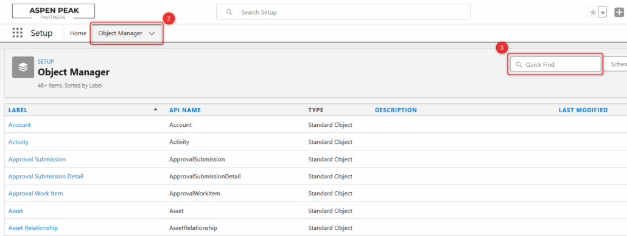Image resolution: width=627 pixels, height=236 pixels.
Task: Select the Object Manager tab
Action: click(x=121, y=33)
